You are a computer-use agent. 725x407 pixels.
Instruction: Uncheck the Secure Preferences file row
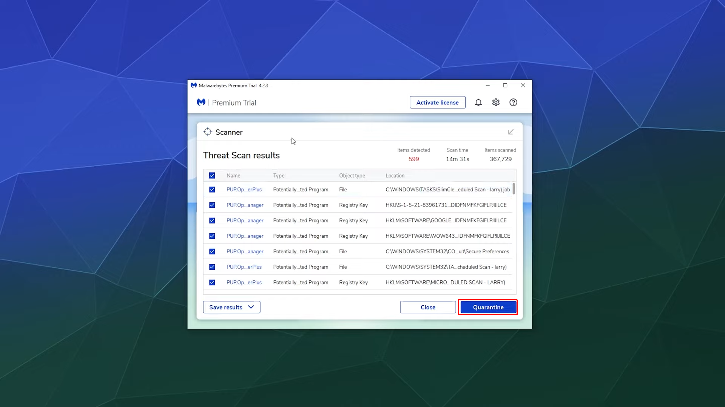pos(212,251)
